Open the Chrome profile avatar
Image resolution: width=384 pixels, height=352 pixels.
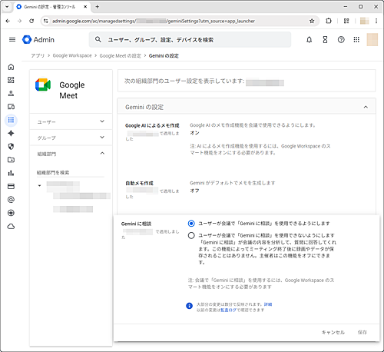[364, 21]
